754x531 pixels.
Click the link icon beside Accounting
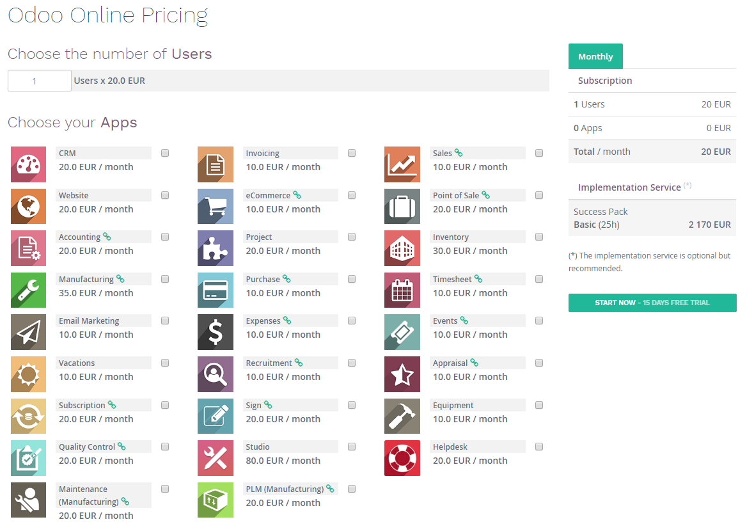point(107,237)
